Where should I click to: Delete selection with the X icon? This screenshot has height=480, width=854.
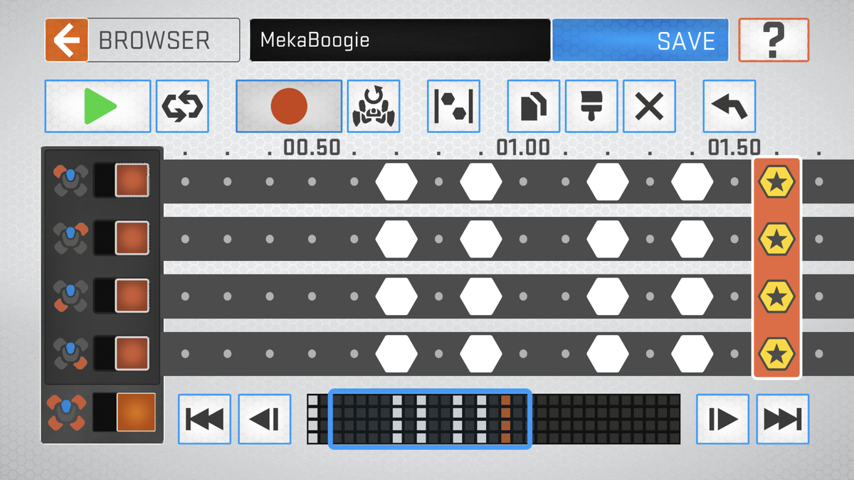[649, 107]
